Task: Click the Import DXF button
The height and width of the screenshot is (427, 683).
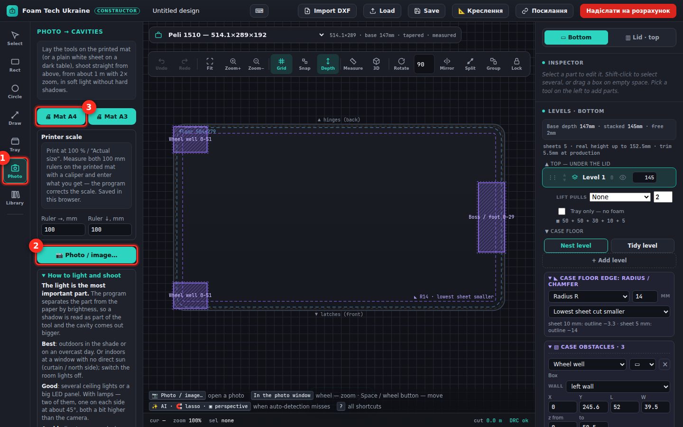Action: pyautogui.click(x=327, y=10)
